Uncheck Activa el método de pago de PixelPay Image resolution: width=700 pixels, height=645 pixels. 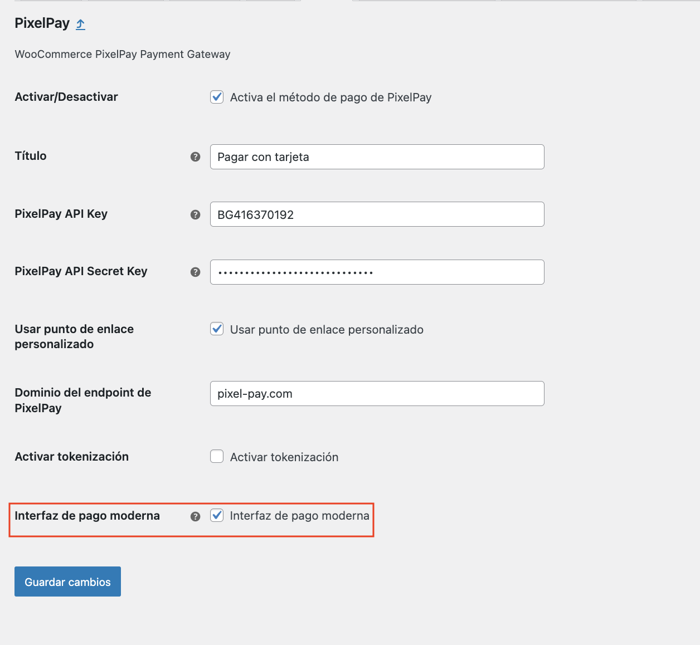pos(217,97)
